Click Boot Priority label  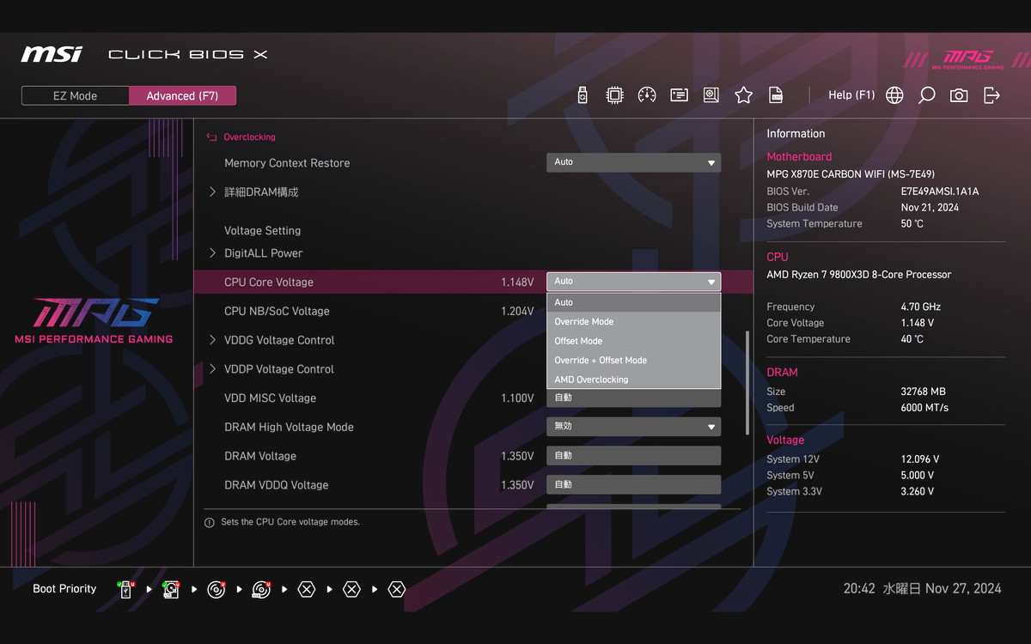click(x=64, y=589)
